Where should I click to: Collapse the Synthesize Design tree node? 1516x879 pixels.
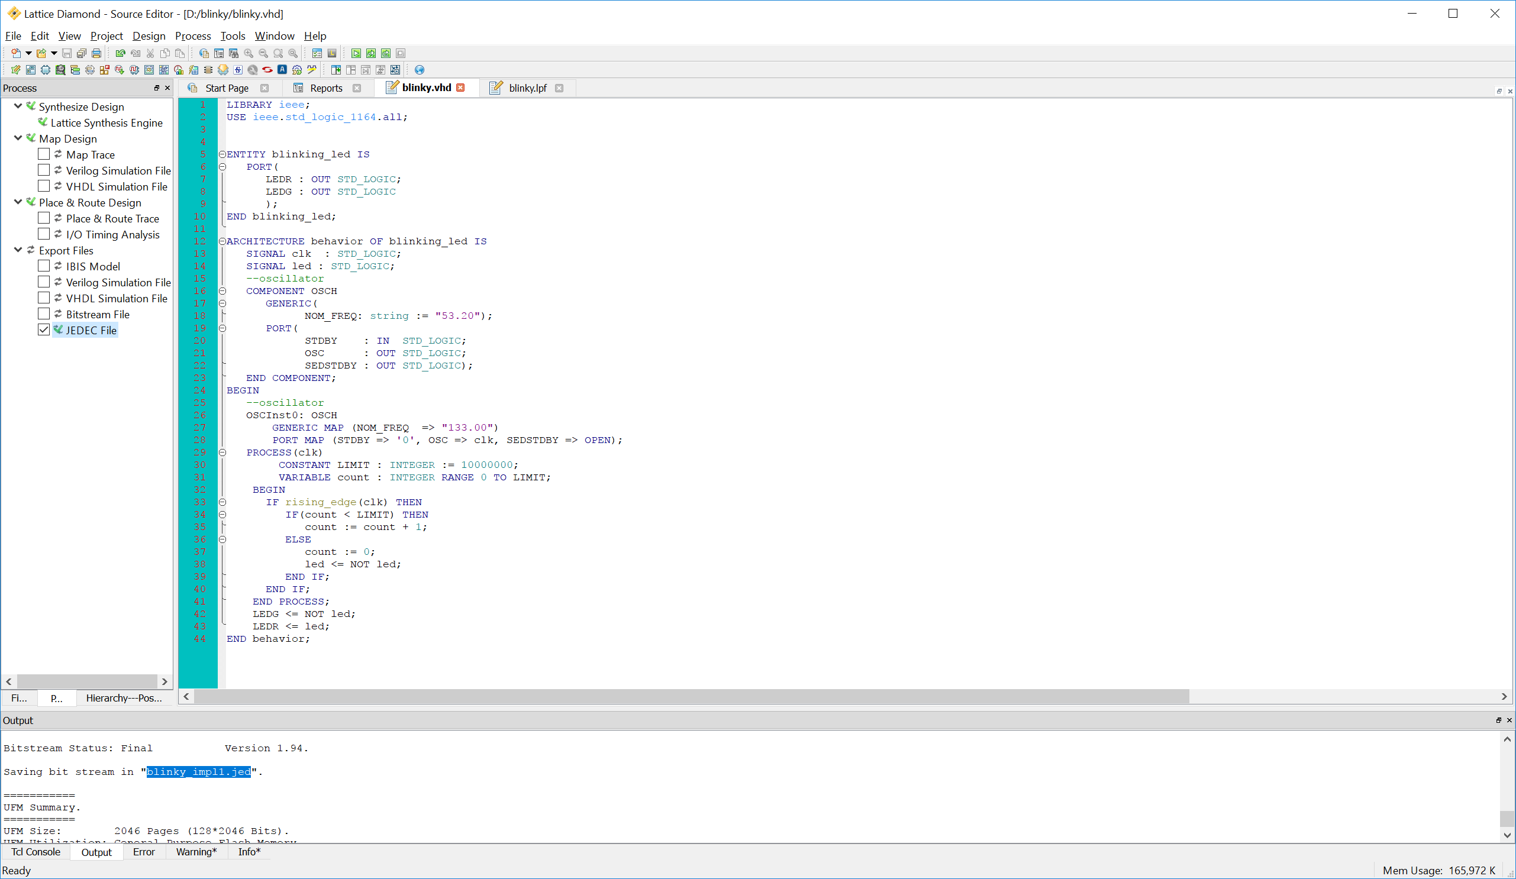[x=18, y=106]
